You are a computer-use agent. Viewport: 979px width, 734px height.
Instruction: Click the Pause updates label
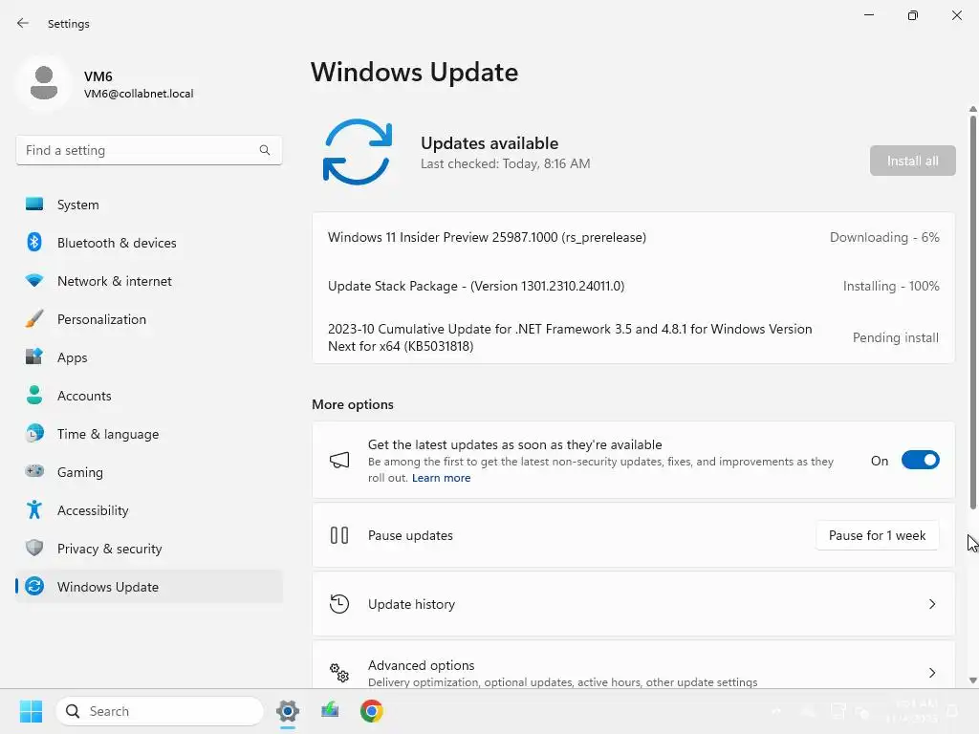coord(410,535)
